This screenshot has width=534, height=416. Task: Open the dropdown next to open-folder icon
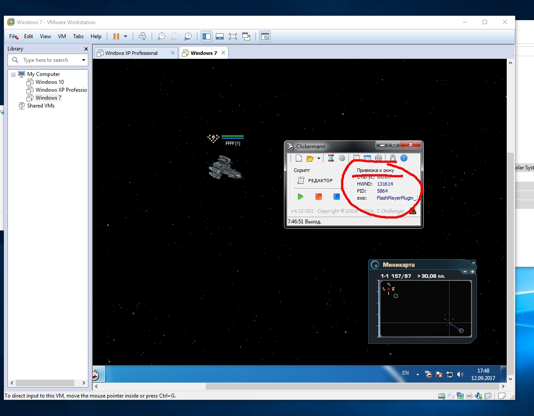coord(319,158)
